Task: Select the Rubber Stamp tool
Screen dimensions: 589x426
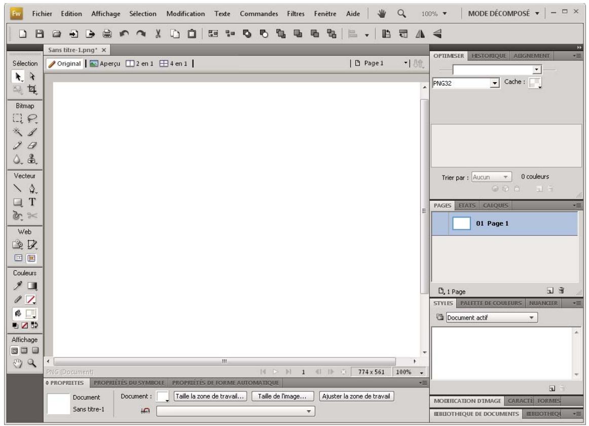Action: pos(32,159)
